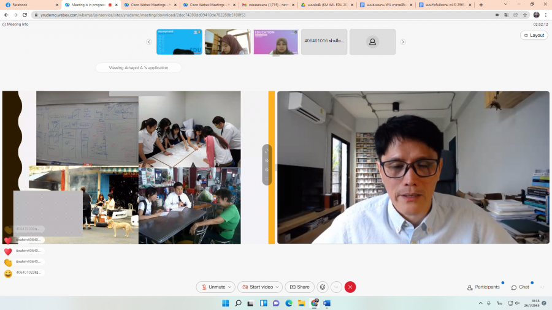The width and height of the screenshot is (552, 310).
Task: Zoom out of the shared content
Action: pyautogui.click(x=267, y=169)
